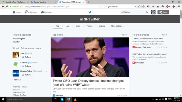Image resolution: width=182 pixels, height=102 pixels.
Task: Compose a new Tweet
Action: [163, 12]
